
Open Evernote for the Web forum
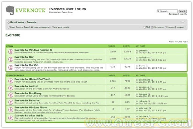click(x=27, y=65)
